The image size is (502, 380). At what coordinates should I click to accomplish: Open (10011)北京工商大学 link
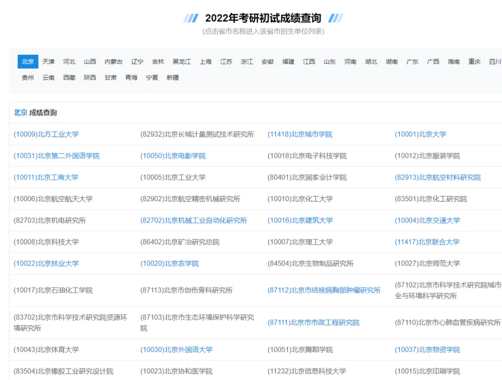[46, 177]
